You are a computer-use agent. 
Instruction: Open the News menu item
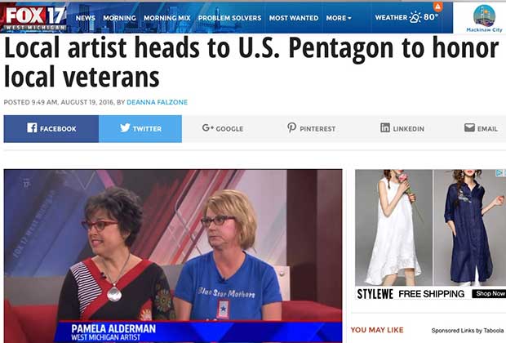(x=85, y=18)
